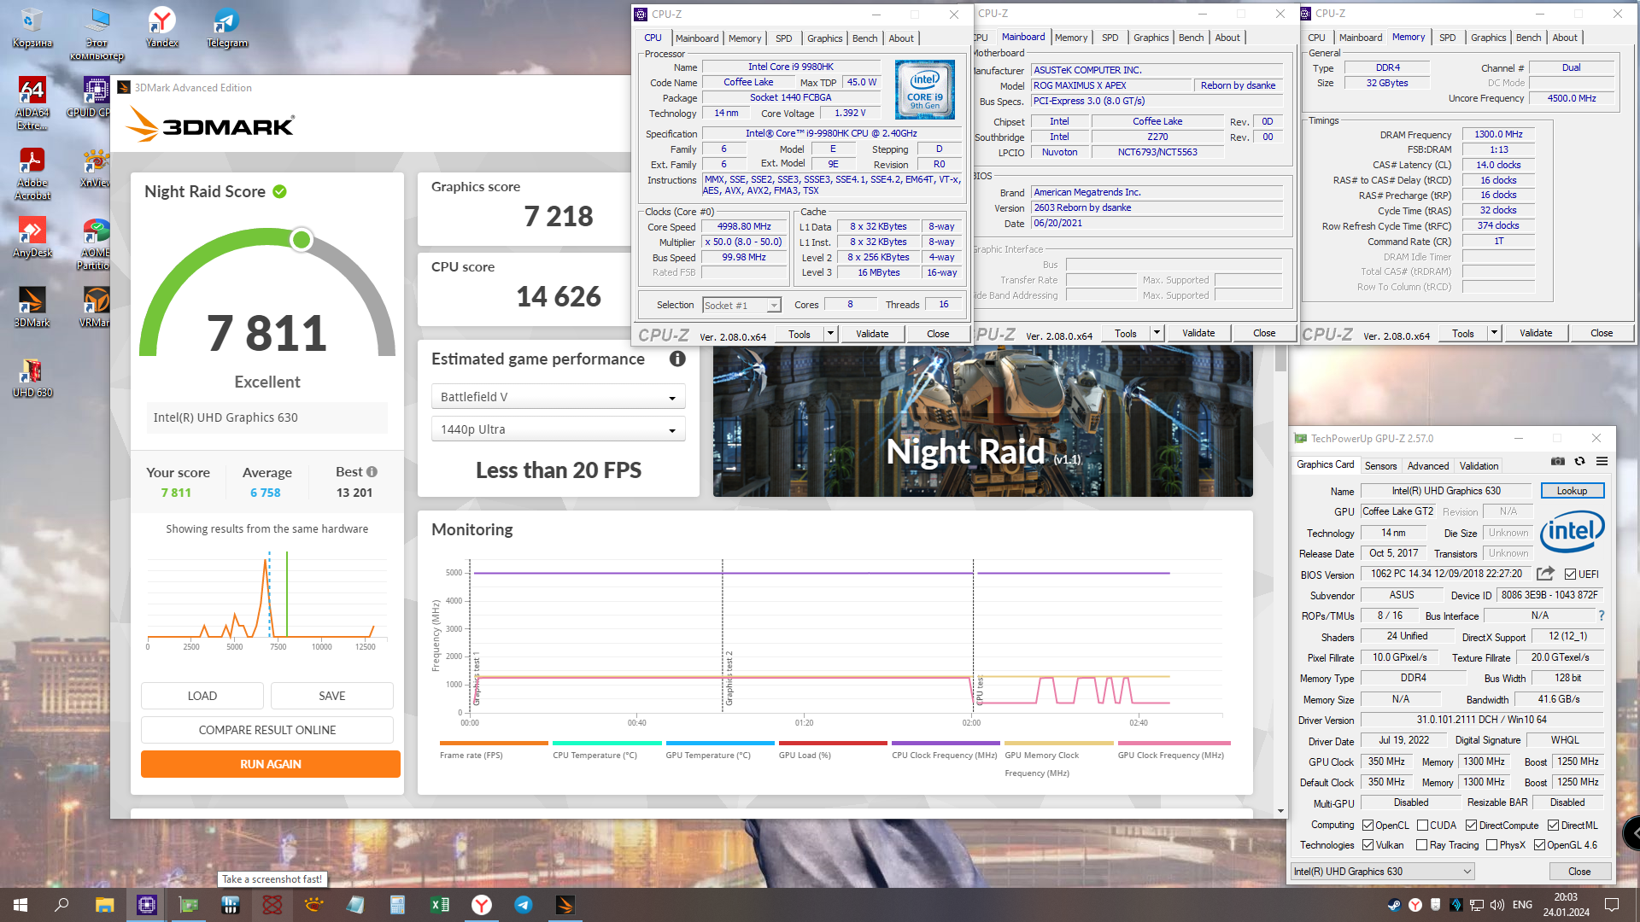Click the Telegram icon in the taskbar
The image size is (1640, 922).
[524, 905]
